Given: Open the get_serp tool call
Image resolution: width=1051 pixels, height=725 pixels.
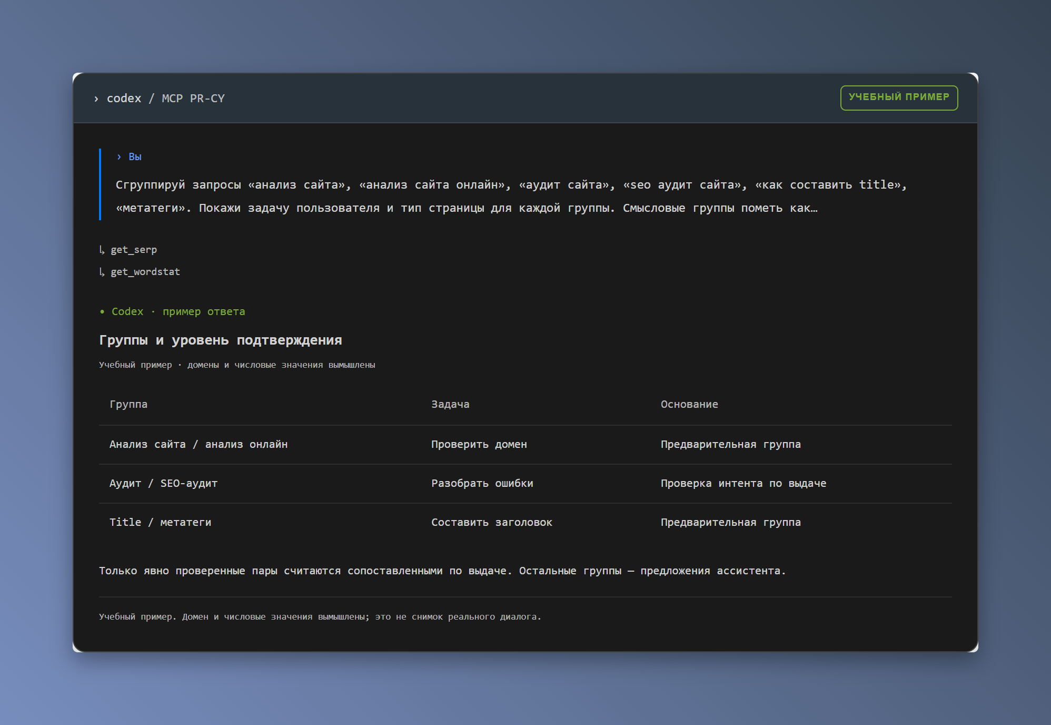Looking at the screenshot, I should click(134, 250).
